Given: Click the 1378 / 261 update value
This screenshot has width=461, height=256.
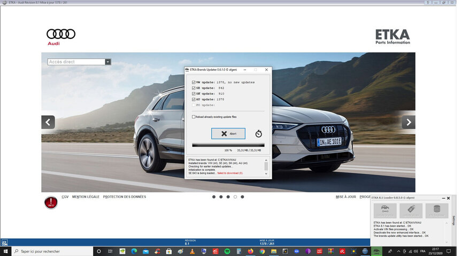Looking at the screenshot, I should point(267,244).
